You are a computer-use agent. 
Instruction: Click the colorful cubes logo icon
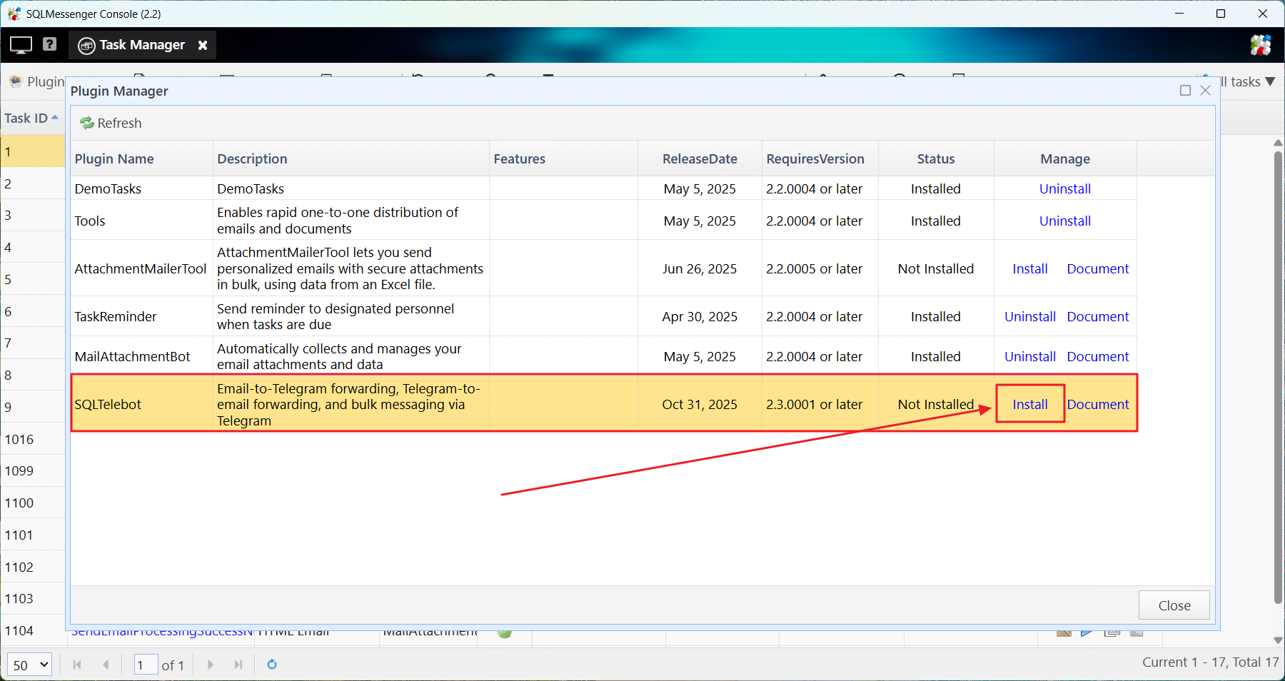(x=1261, y=45)
